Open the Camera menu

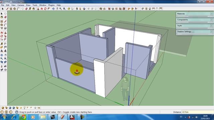[x=21, y=5]
